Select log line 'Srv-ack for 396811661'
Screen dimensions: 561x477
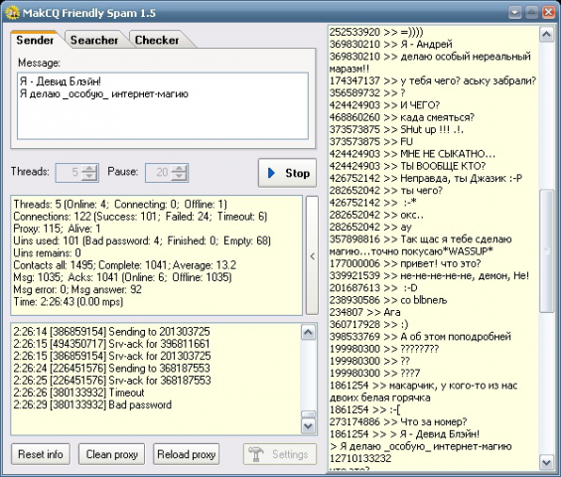[111, 344]
